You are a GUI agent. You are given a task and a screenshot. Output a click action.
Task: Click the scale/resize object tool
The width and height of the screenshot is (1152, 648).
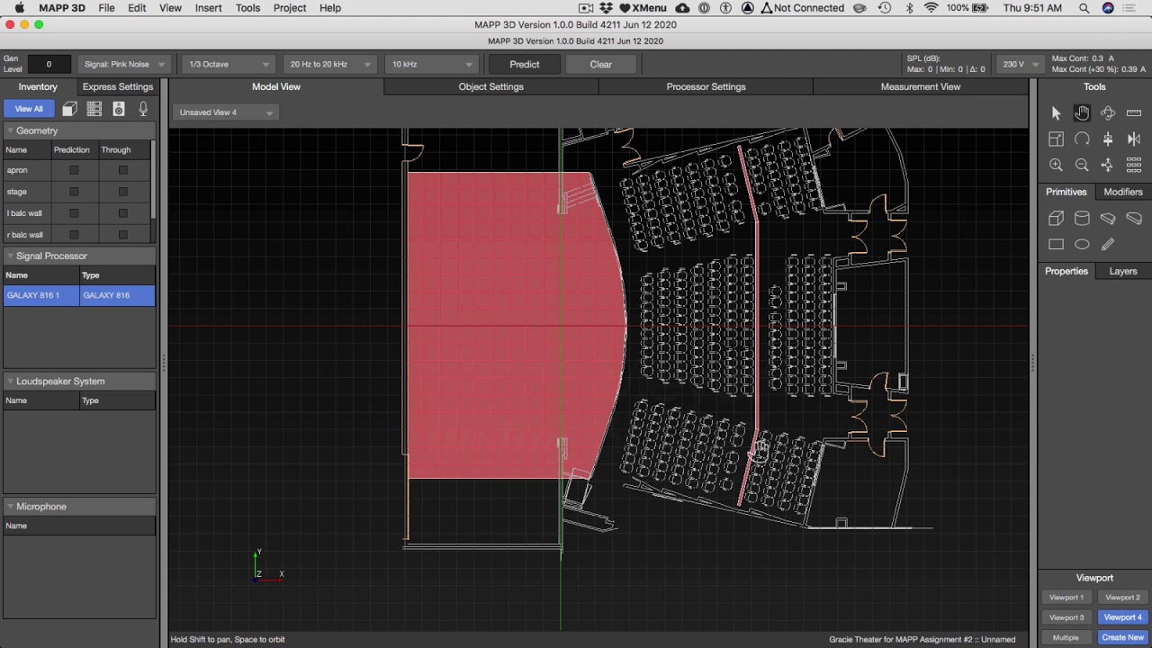pyautogui.click(x=1056, y=139)
